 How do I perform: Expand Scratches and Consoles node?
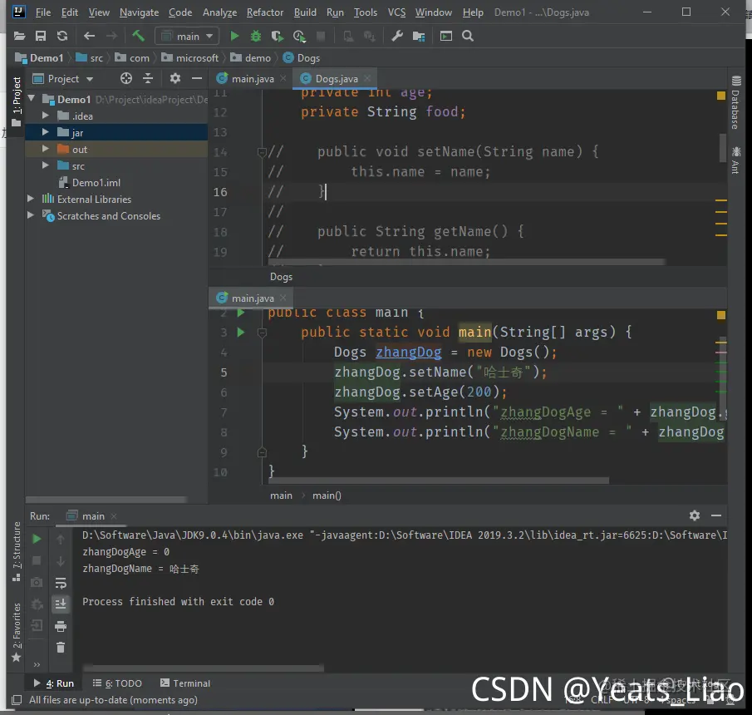coord(31,215)
